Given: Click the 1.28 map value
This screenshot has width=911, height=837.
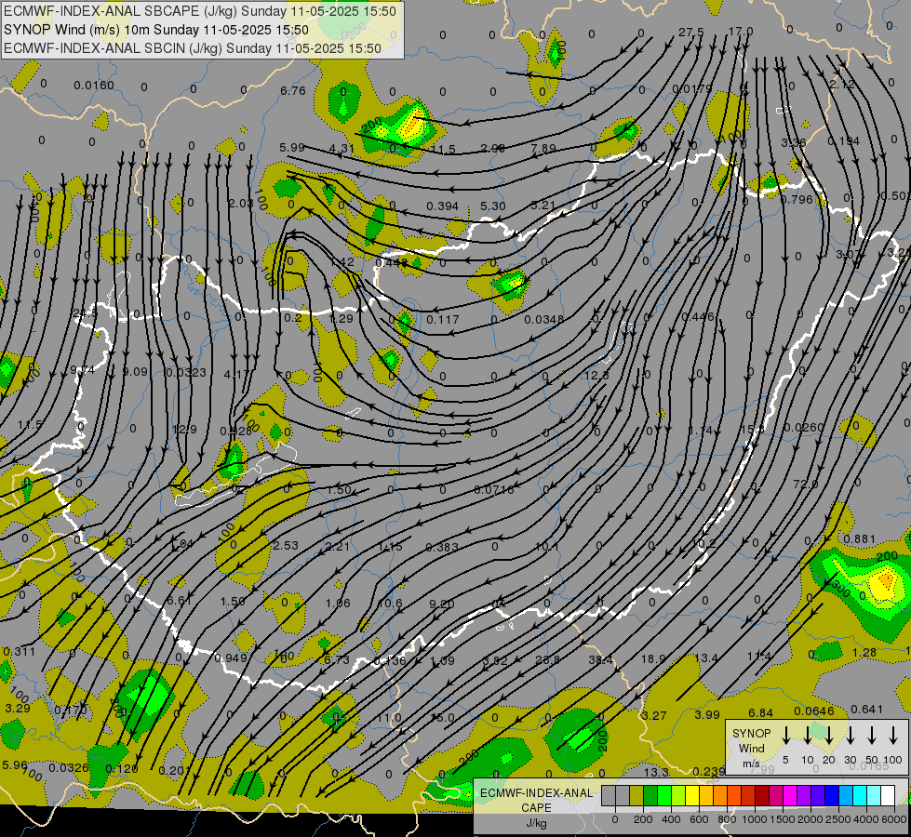Looking at the screenshot, I should [x=864, y=653].
